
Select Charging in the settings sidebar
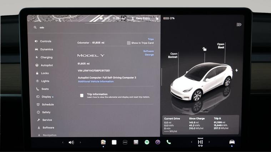point(46,57)
